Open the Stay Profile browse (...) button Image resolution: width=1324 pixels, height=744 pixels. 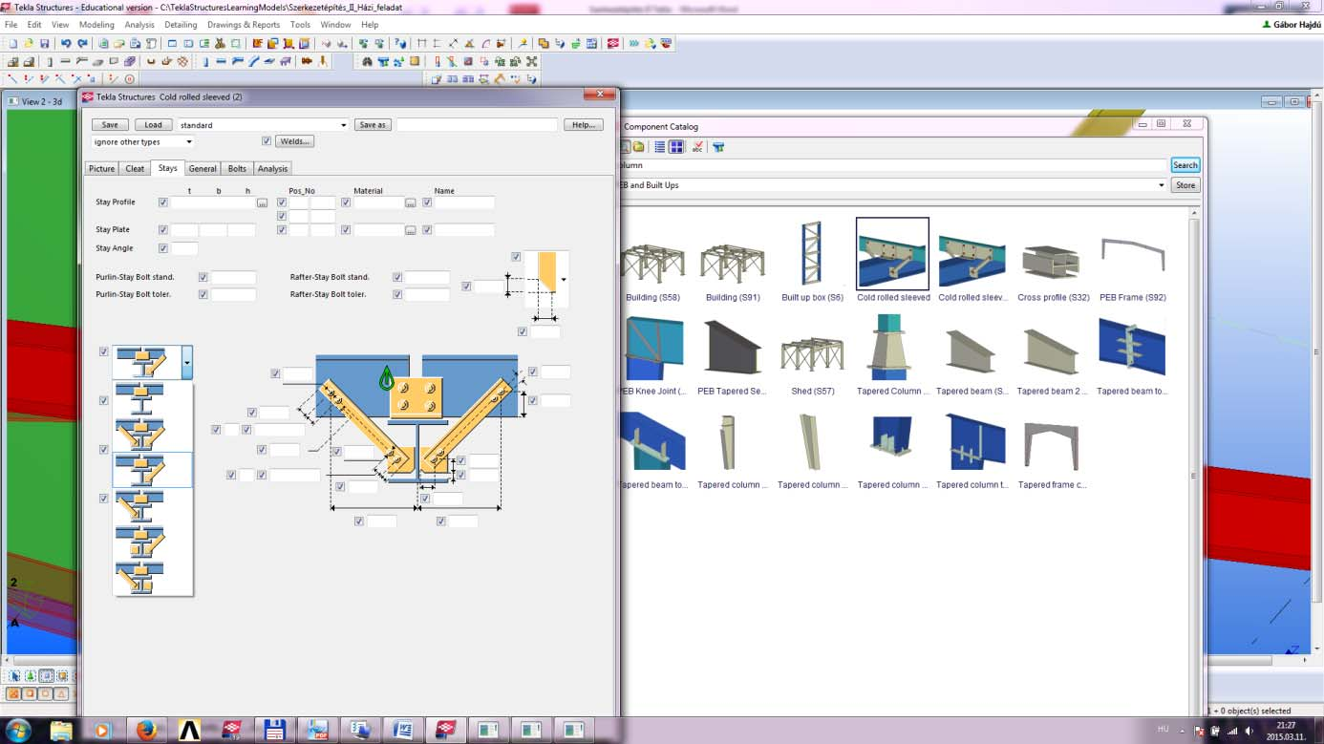(262, 203)
